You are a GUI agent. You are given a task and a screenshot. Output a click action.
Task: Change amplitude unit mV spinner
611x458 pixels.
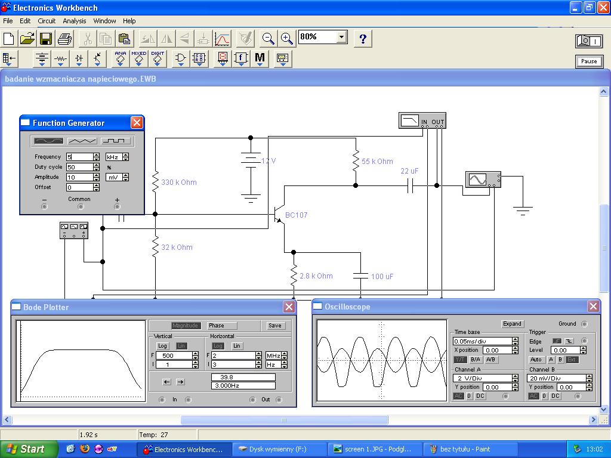point(125,177)
